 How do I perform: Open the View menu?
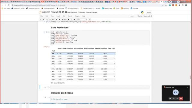(52, 16)
